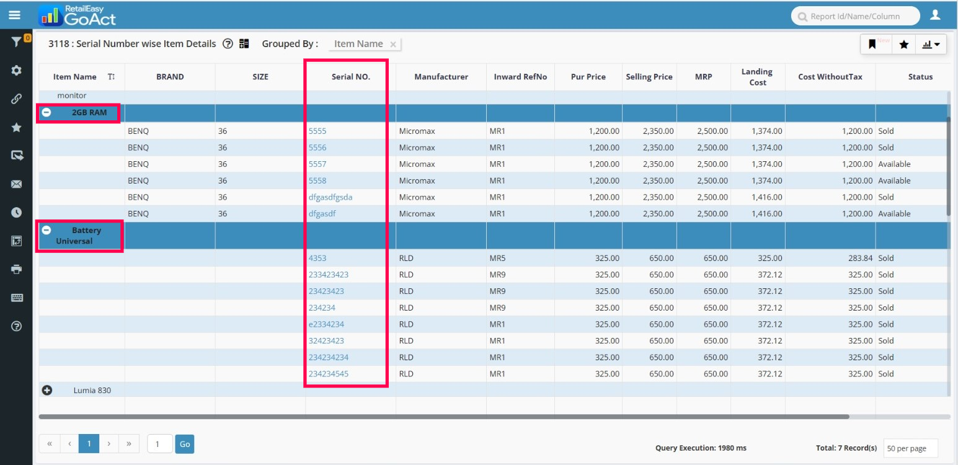Click the bookmark icon marked New
This screenshot has height=465, width=958.
[872, 44]
